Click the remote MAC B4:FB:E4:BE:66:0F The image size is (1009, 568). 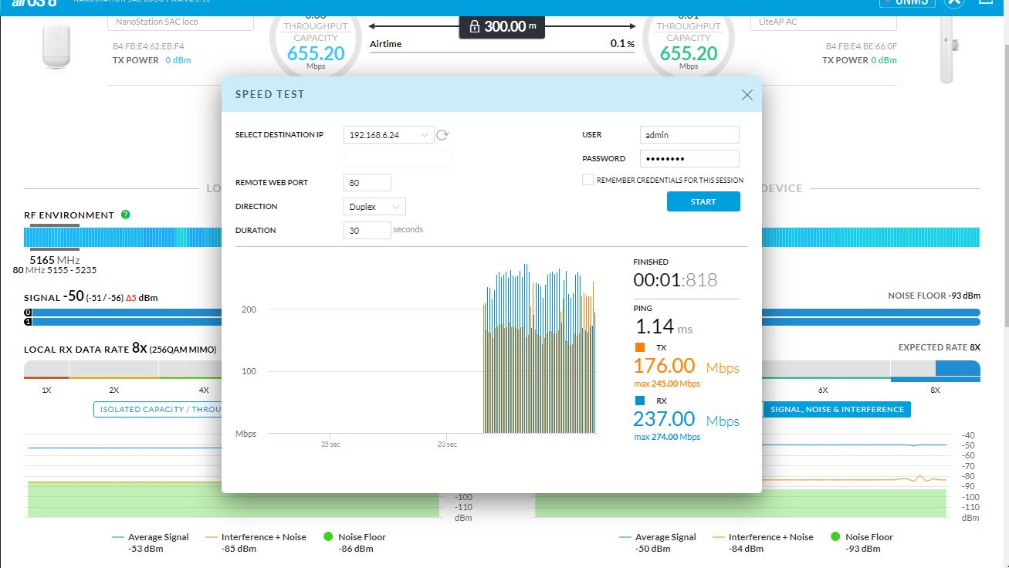click(862, 46)
